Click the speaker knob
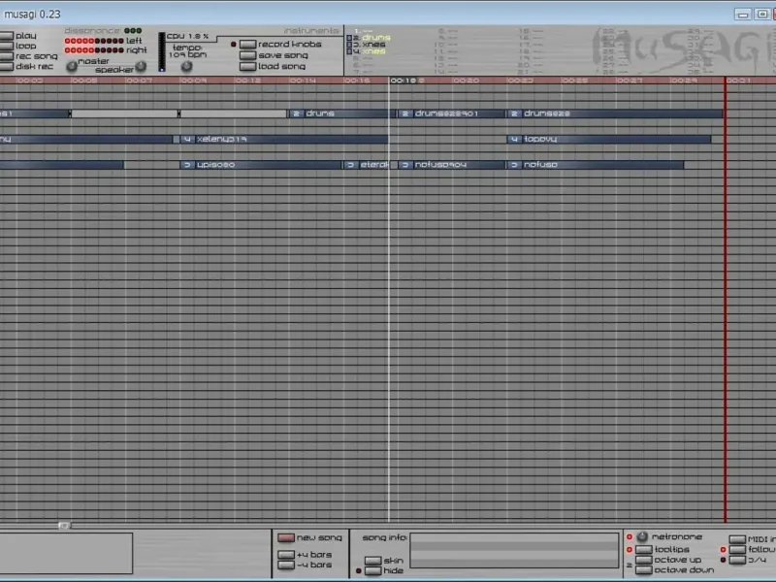The height and width of the screenshot is (582, 776). click(x=141, y=66)
